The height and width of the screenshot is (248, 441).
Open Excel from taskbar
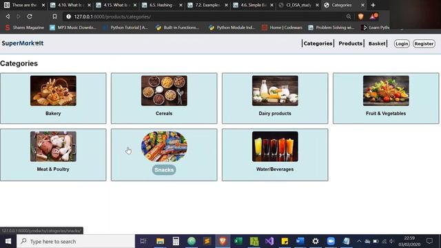[x=238, y=241]
